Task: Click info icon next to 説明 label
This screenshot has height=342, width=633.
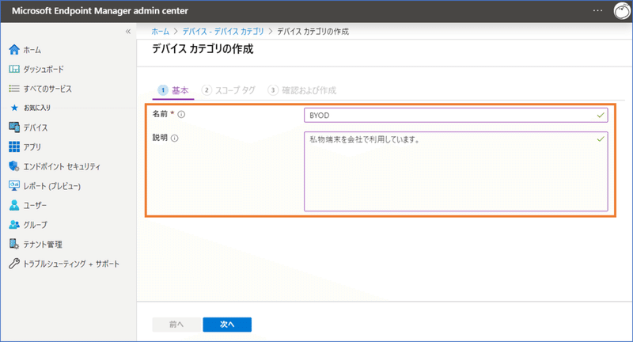Action: [x=174, y=138]
